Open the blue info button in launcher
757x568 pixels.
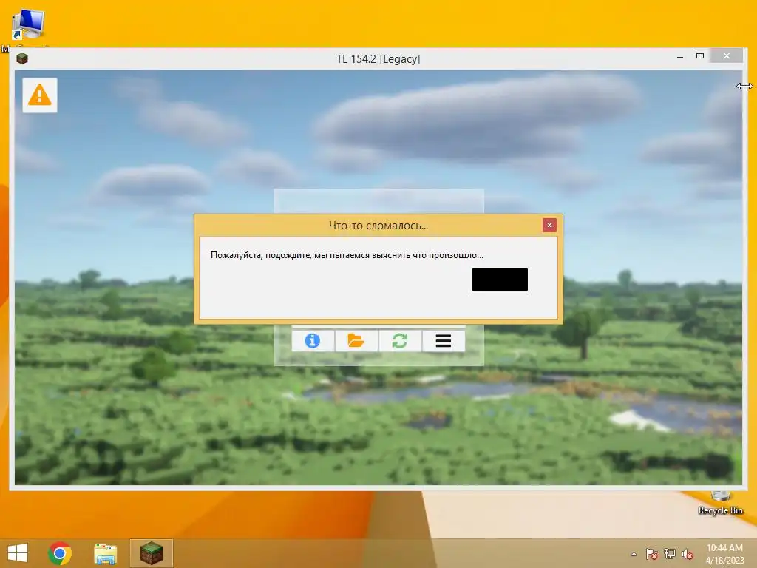pos(313,341)
